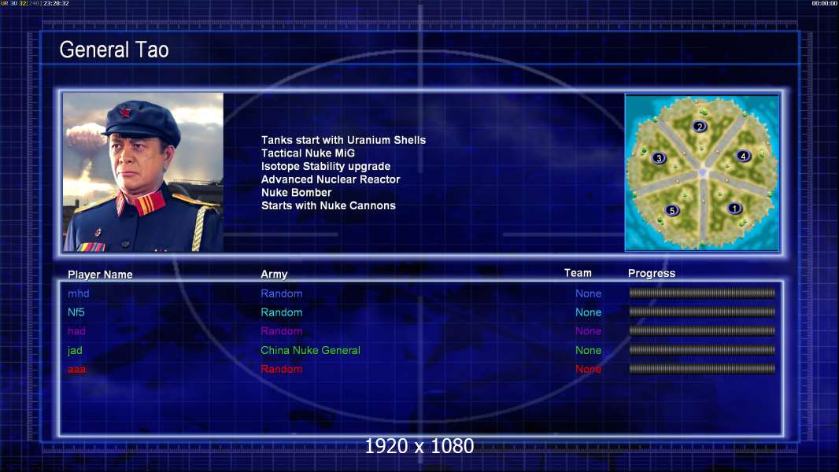Select start position 1 on the map
The image size is (839, 472).
(734, 208)
